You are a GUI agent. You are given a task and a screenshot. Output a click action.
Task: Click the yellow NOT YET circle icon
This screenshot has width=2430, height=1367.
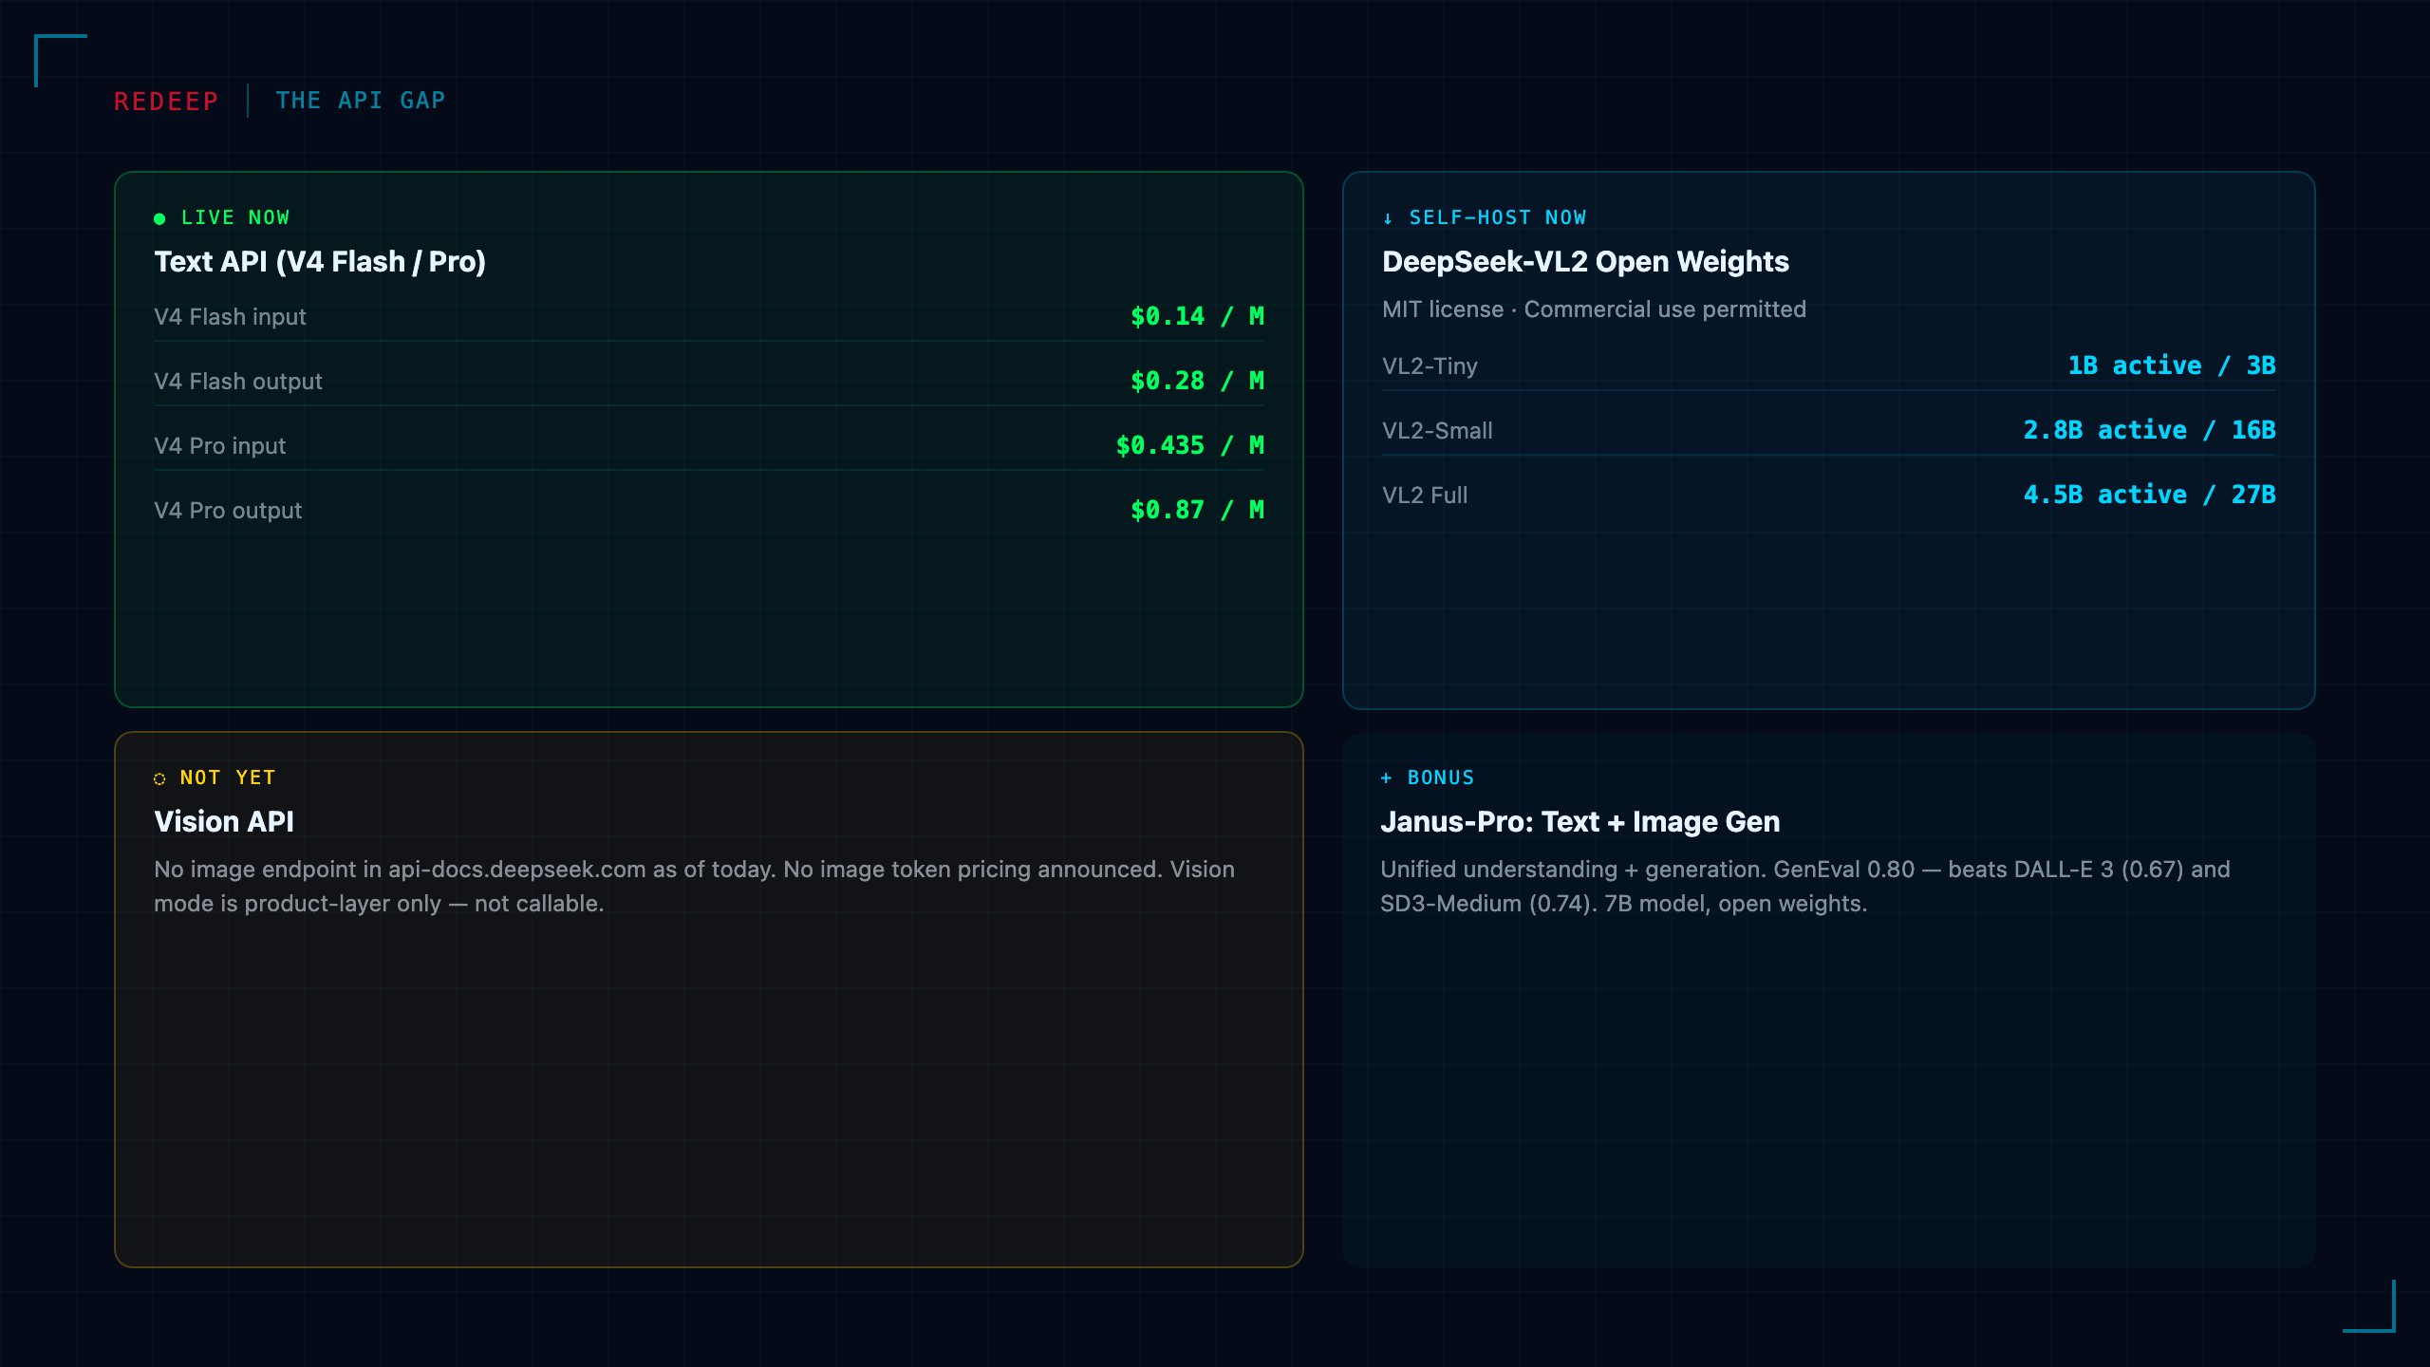pos(159,778)
